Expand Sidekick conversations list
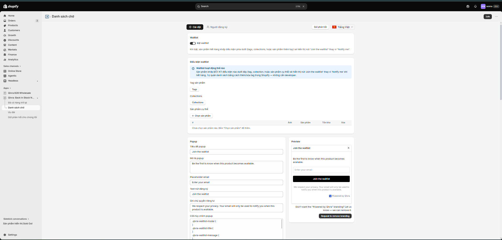Viewport: 502px width, 240px height. tap(16, 219)
